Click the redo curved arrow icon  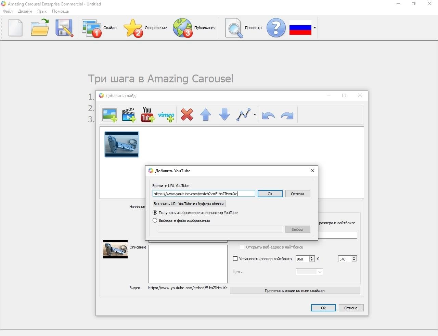click(287, 116)
